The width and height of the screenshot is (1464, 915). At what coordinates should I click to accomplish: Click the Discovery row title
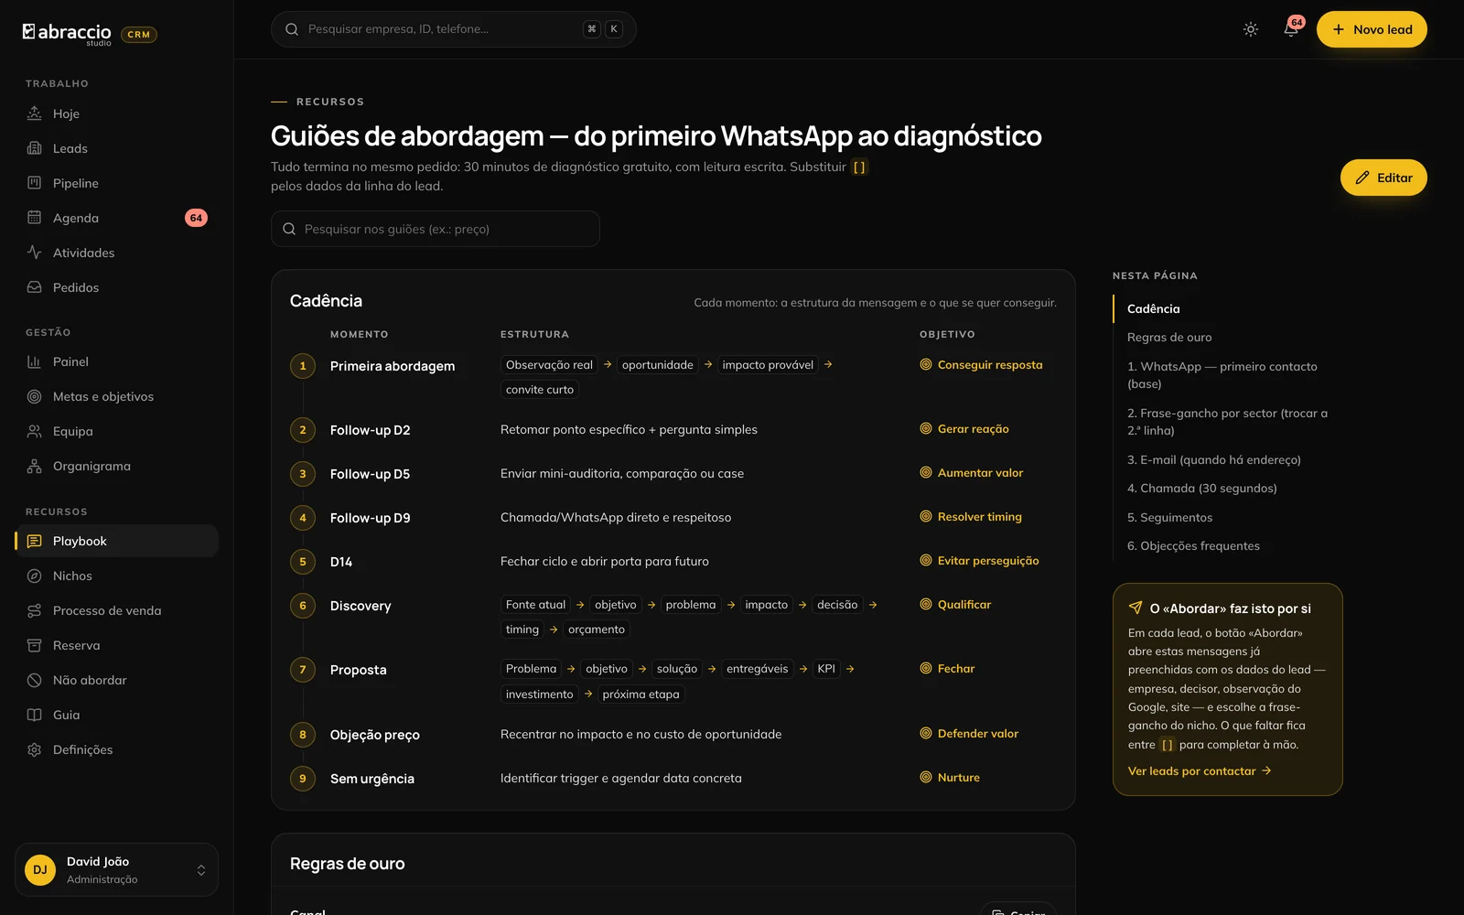tap(361, 606)
